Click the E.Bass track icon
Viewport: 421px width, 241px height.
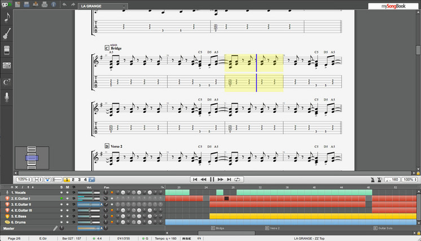coord(7,216)
